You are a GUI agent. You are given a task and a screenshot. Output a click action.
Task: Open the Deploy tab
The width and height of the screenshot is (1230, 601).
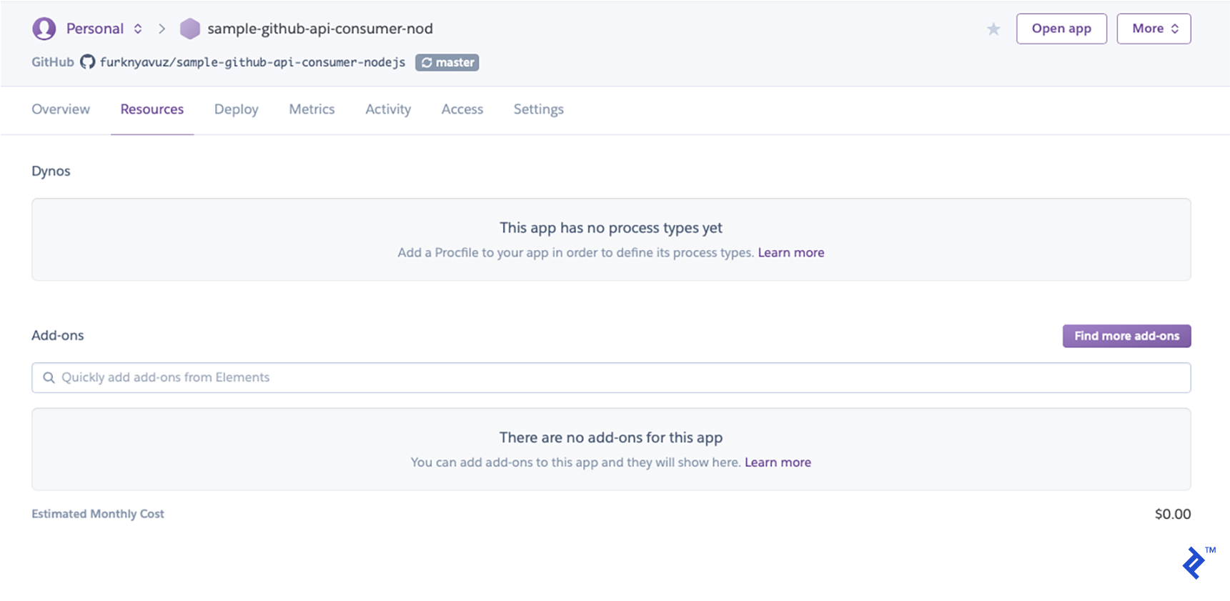coord(236,109)
